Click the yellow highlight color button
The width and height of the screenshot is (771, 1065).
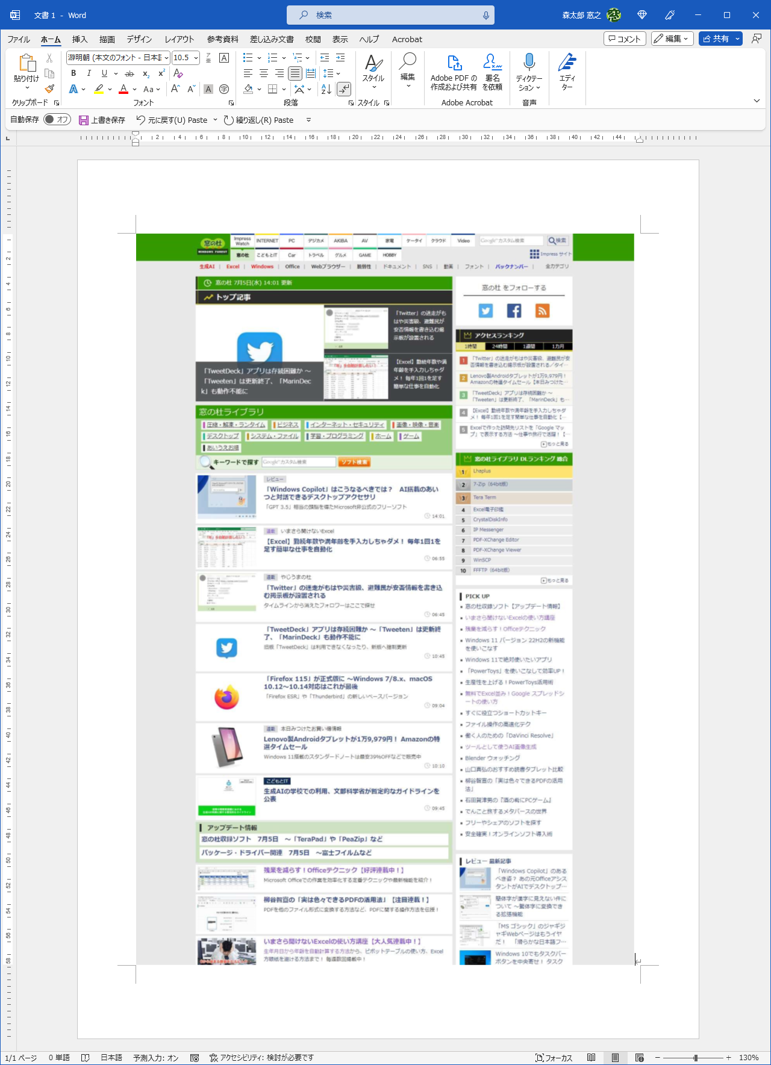point(99,89)
